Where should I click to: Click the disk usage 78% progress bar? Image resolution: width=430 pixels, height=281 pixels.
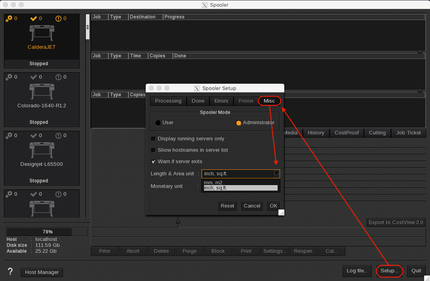pos(47,232)
